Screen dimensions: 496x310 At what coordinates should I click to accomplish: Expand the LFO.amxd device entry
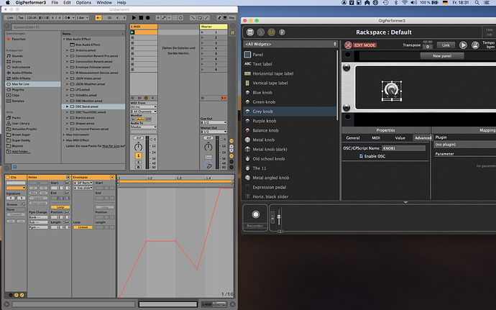pyautogui.click(x=67, y=90)
